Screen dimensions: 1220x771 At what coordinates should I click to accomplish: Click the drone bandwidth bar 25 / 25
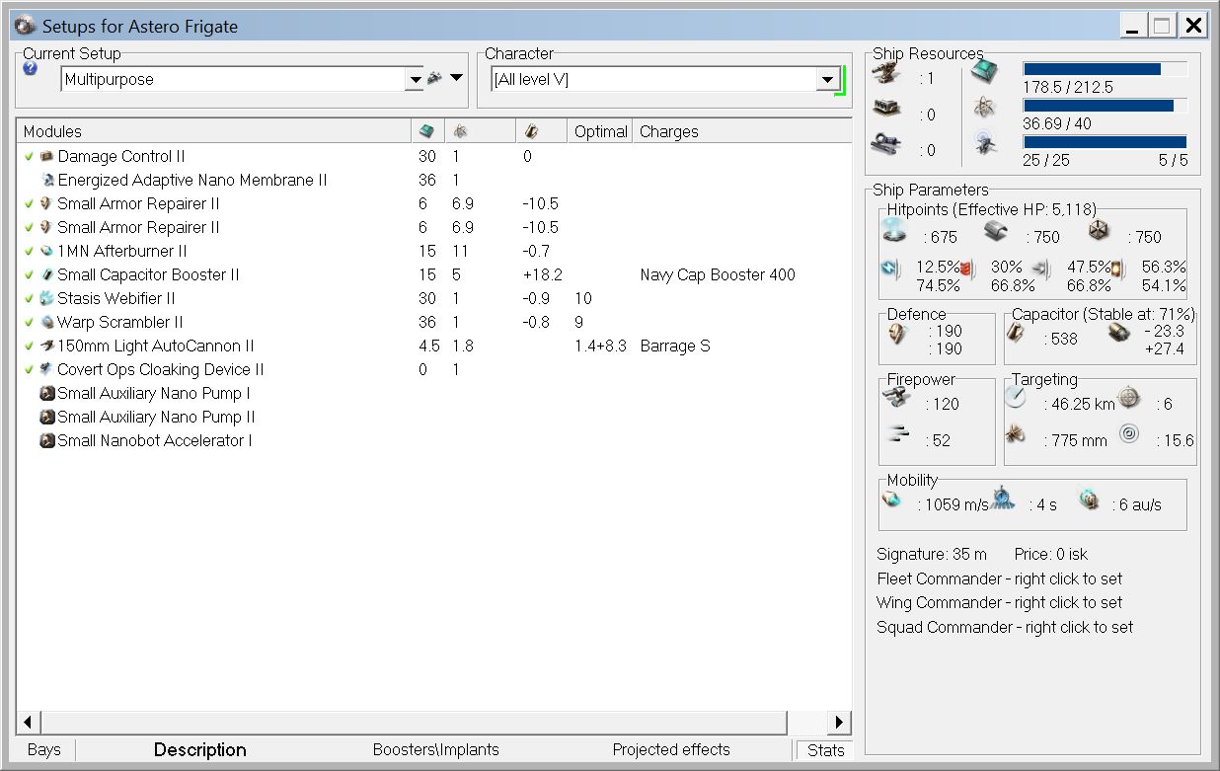coord(1105,142)
